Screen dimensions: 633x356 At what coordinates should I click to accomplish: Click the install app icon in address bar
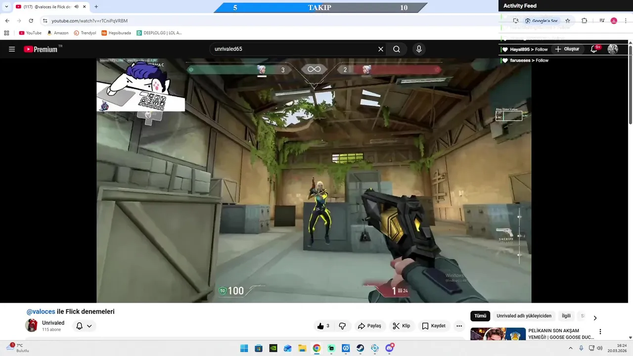point(516,21)
